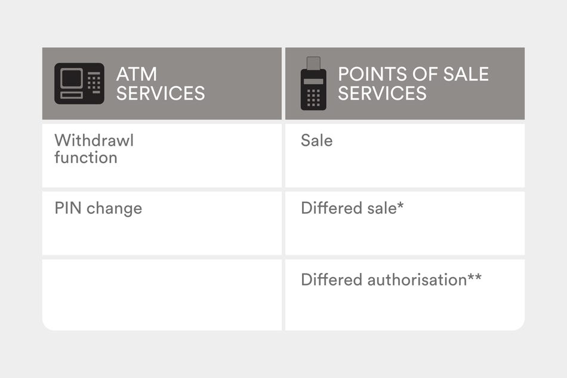Click the asterisk after Differed sale
The width and height of the screenshot is (567, 378).
[401, 207]
